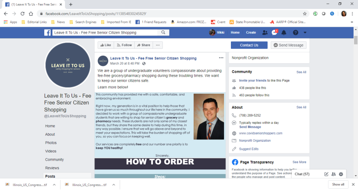Expand the bookmarks overflow chevron

tap(352, 22)
